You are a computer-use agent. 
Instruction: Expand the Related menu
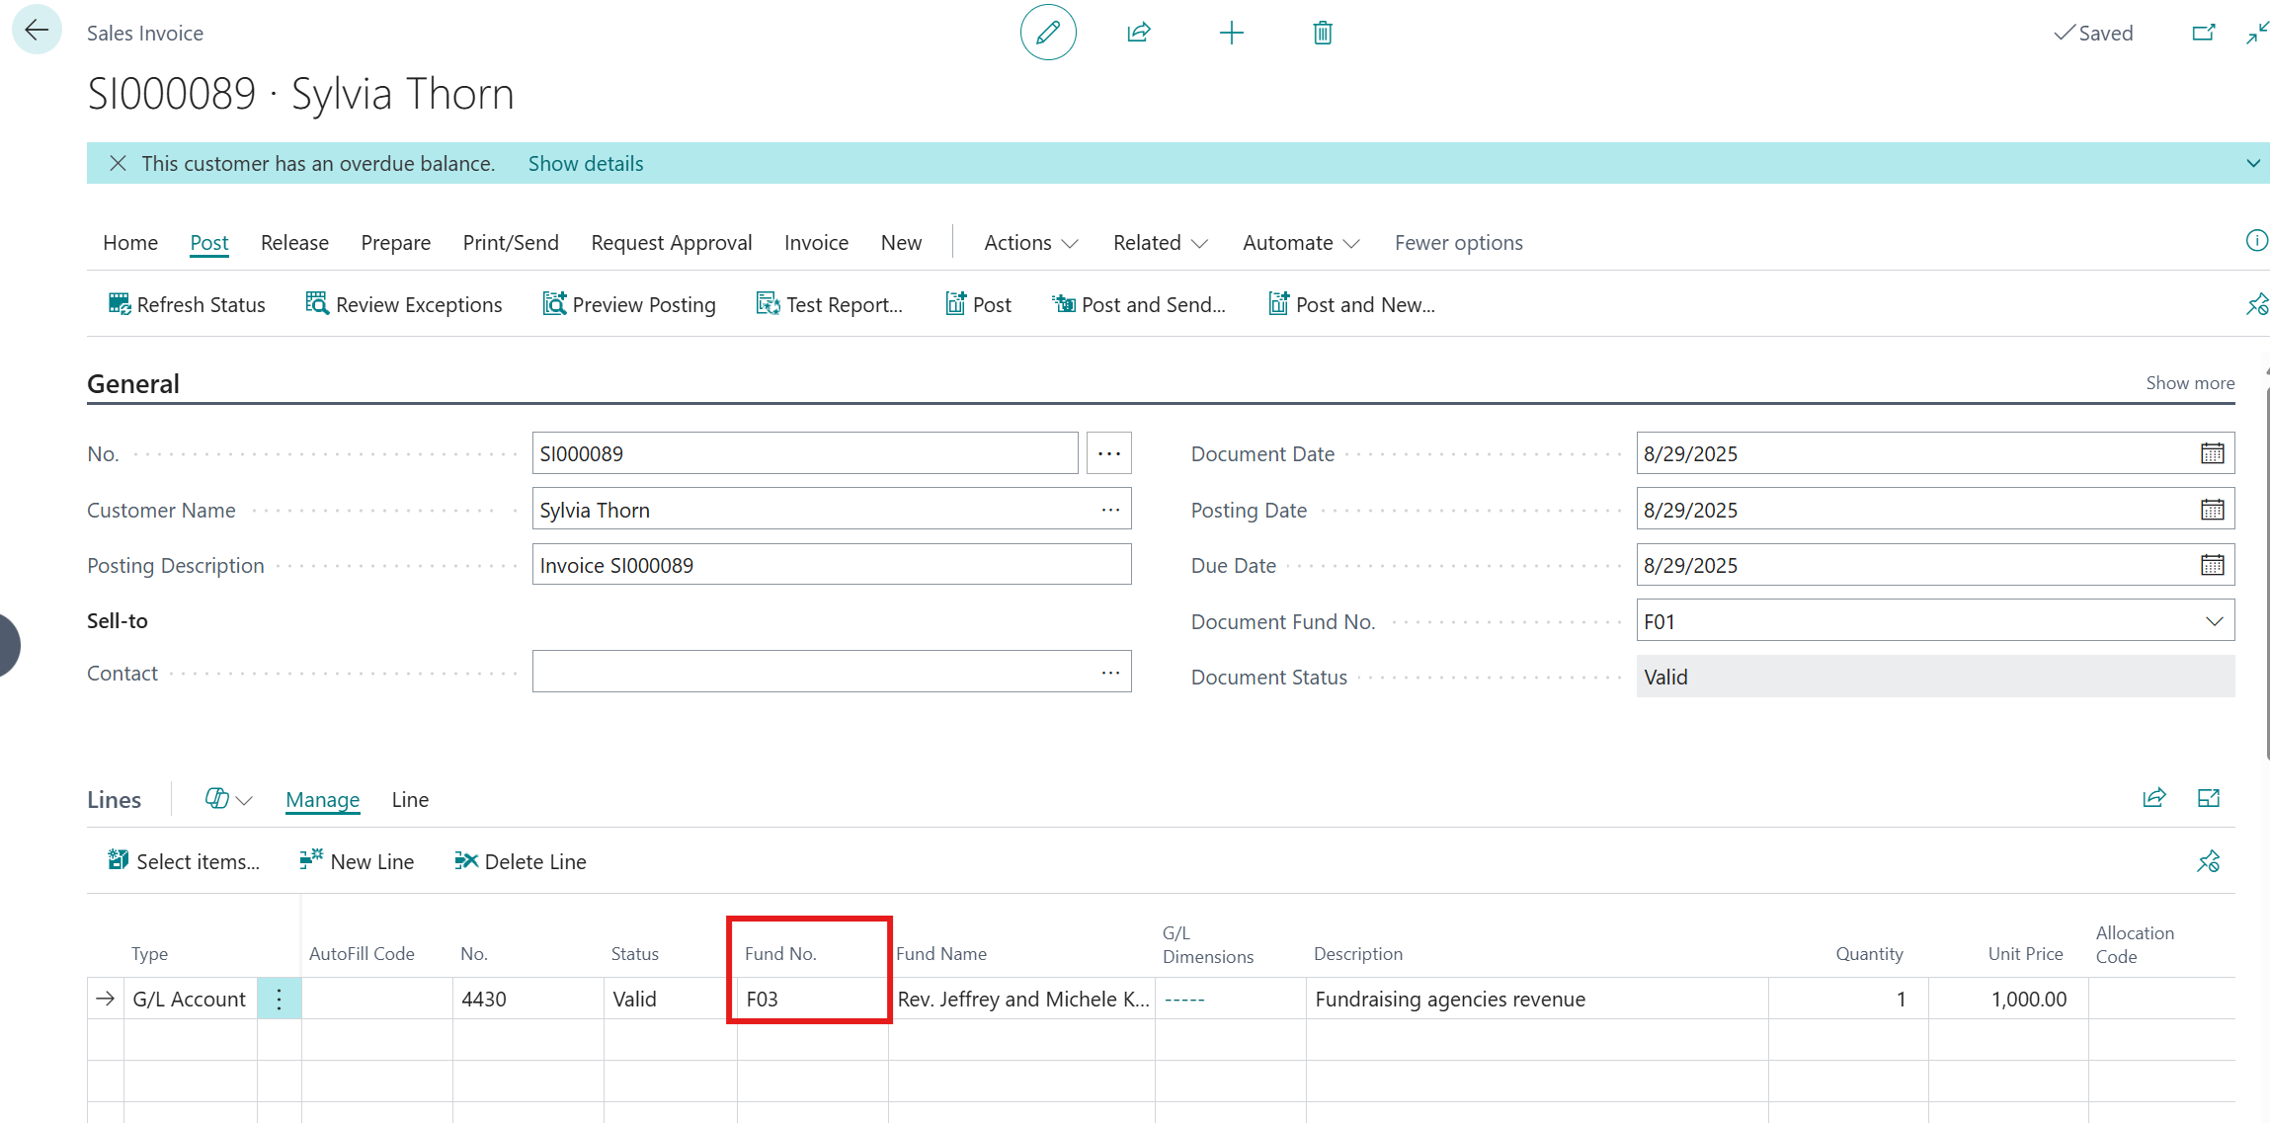point(1160,243)
